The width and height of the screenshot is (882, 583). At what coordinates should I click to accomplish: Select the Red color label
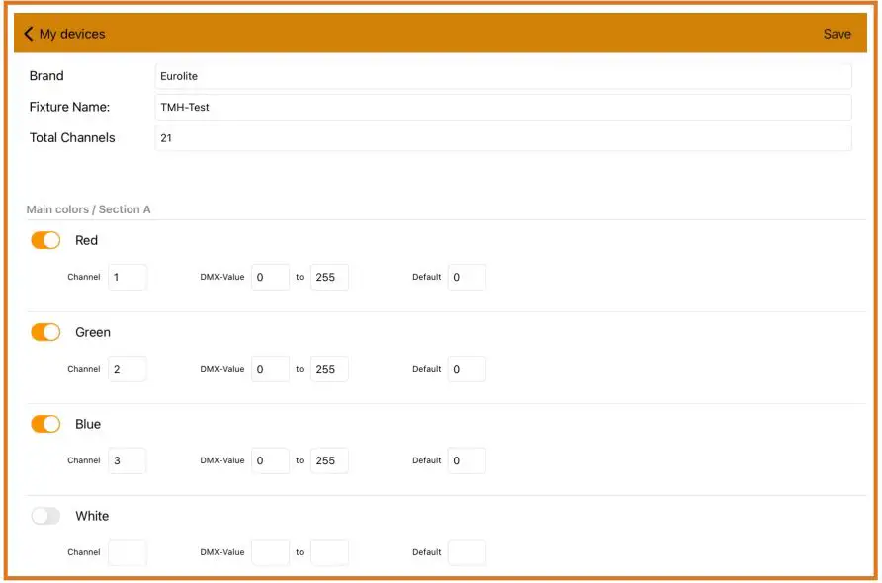point(87,240)
